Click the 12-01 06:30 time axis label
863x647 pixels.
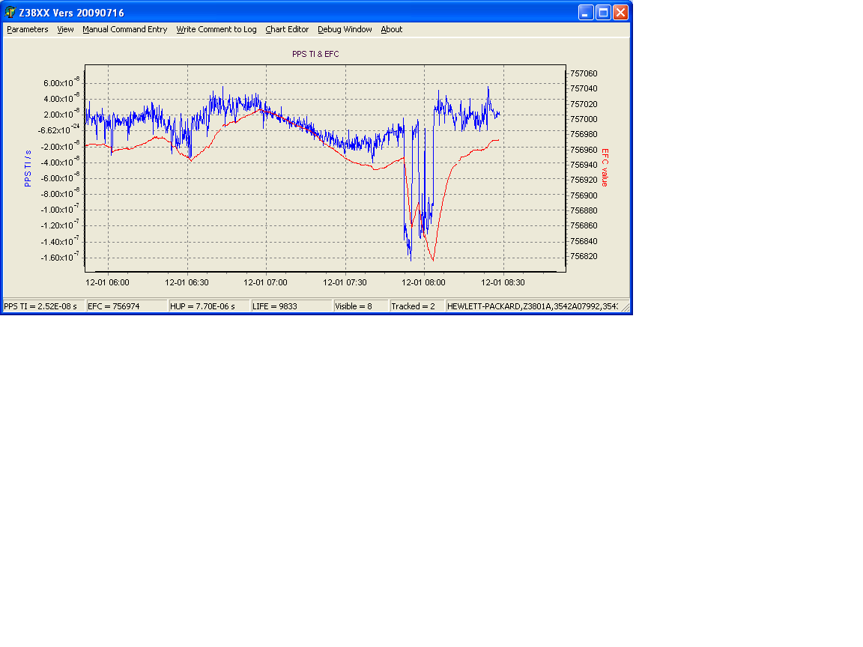click(x=187, y=282)
